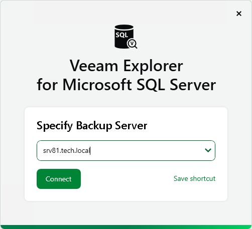The image size is (252, 229).
Task: Click the word 'Backup' in the card heading
Action: point(94,126)
